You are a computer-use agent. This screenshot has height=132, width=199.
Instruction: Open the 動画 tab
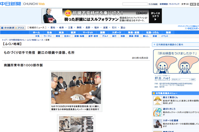tap(168, 32)
